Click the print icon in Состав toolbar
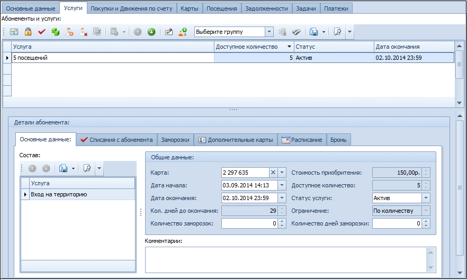This screenshot has height=280, width=467. click(x=63, y=169)
